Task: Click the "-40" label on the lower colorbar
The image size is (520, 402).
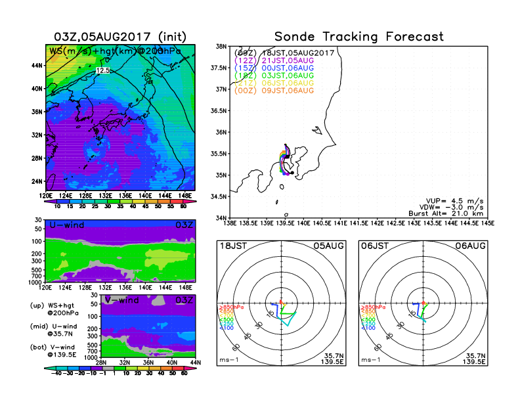Action: pyautogui.click(x=57, y=373)
